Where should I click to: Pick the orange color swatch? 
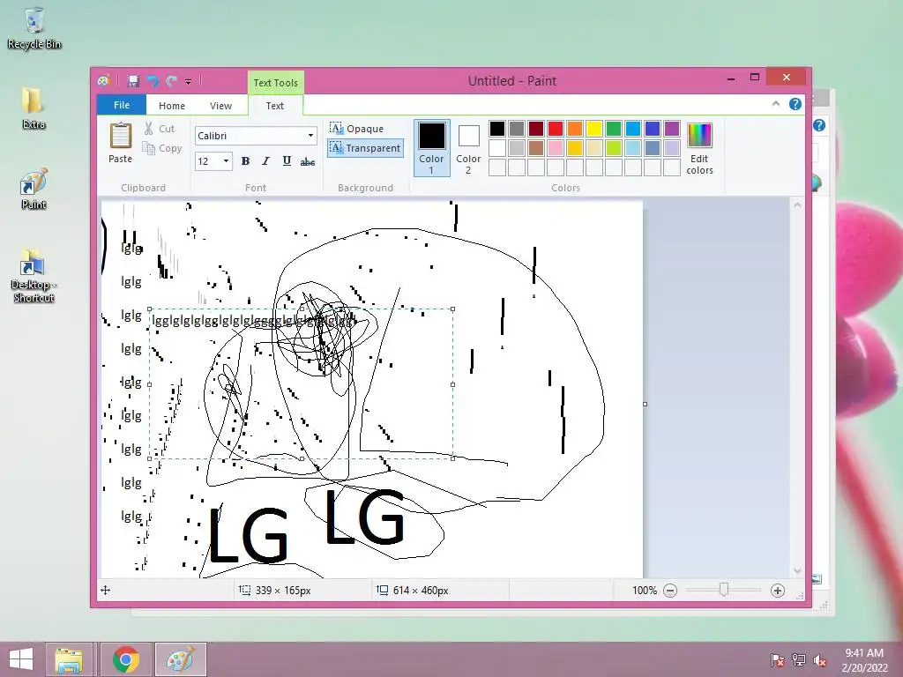click(x=575, y=129)
